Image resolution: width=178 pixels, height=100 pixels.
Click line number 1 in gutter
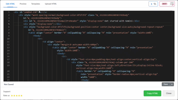[9, 12]
